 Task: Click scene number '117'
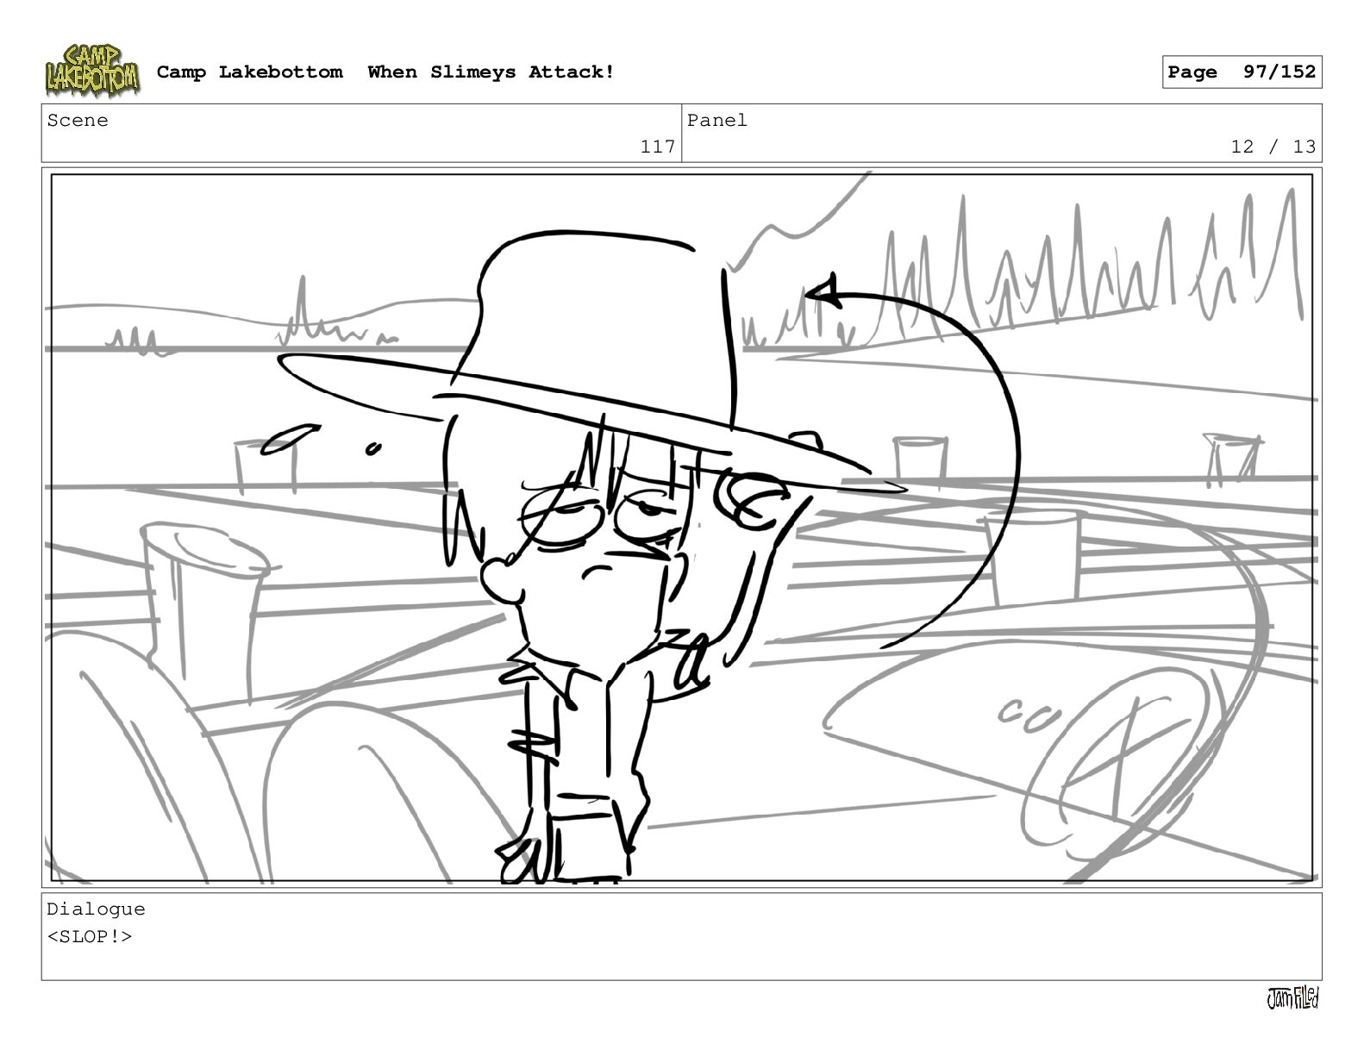tap(657, 147)
